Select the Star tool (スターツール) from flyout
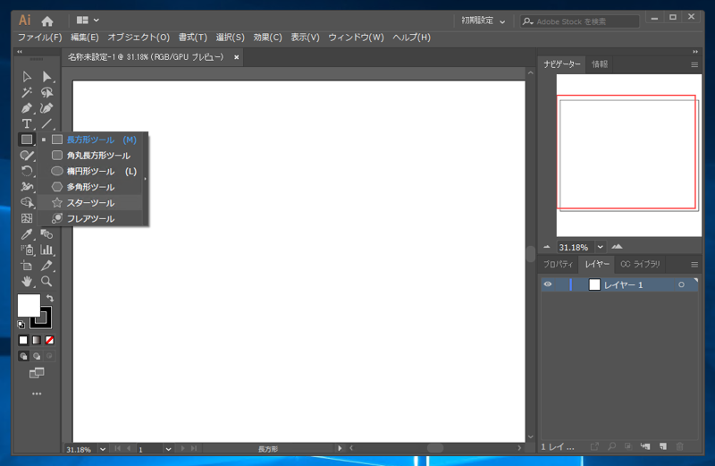 [89, 203]
